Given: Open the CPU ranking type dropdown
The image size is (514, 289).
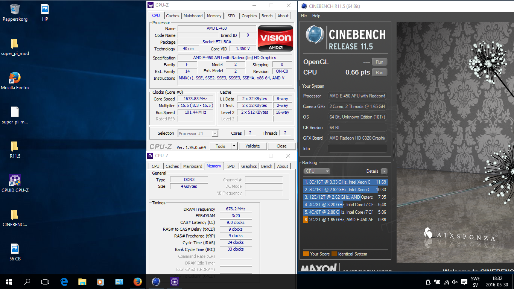Looking at the screenshot, I should (x=317, y=171).
